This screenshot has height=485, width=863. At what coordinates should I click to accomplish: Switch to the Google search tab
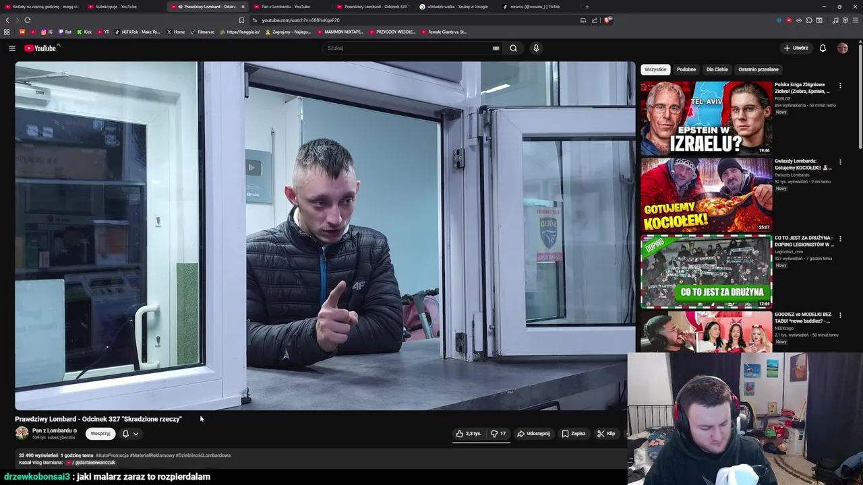(x=456, y=7)
